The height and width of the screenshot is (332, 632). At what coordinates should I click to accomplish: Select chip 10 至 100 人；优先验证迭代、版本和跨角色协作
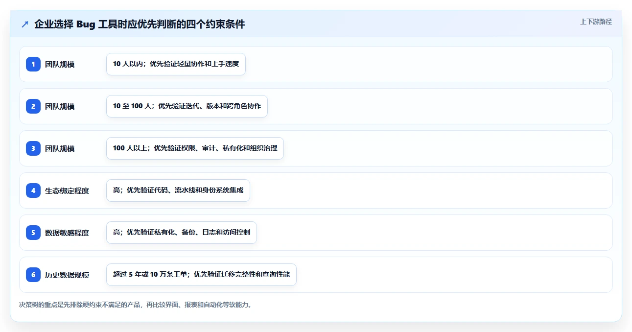click(187, 106)
